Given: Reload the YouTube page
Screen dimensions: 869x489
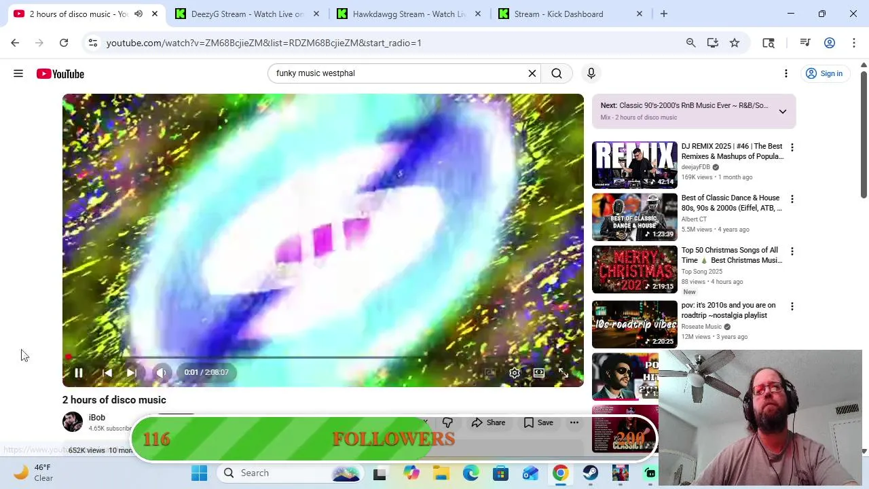Looking at the screenshot, I should coord(64,43).
